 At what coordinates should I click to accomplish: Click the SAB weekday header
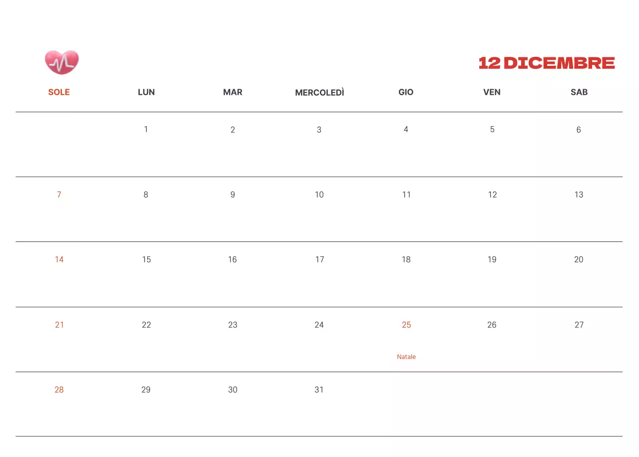click(579, 92)
